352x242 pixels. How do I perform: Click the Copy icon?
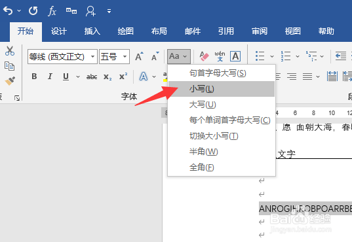9,66
